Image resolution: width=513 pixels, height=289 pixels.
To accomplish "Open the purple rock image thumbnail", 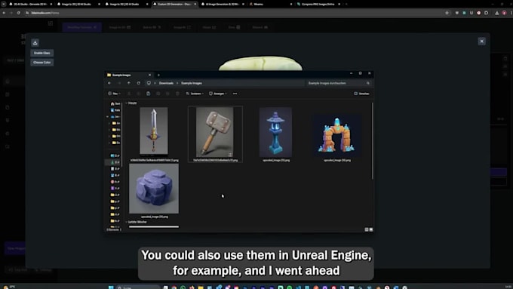I will point(154,189).
